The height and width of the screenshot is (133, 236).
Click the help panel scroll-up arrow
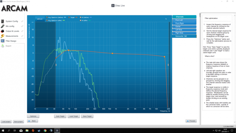tap(235, 16)
